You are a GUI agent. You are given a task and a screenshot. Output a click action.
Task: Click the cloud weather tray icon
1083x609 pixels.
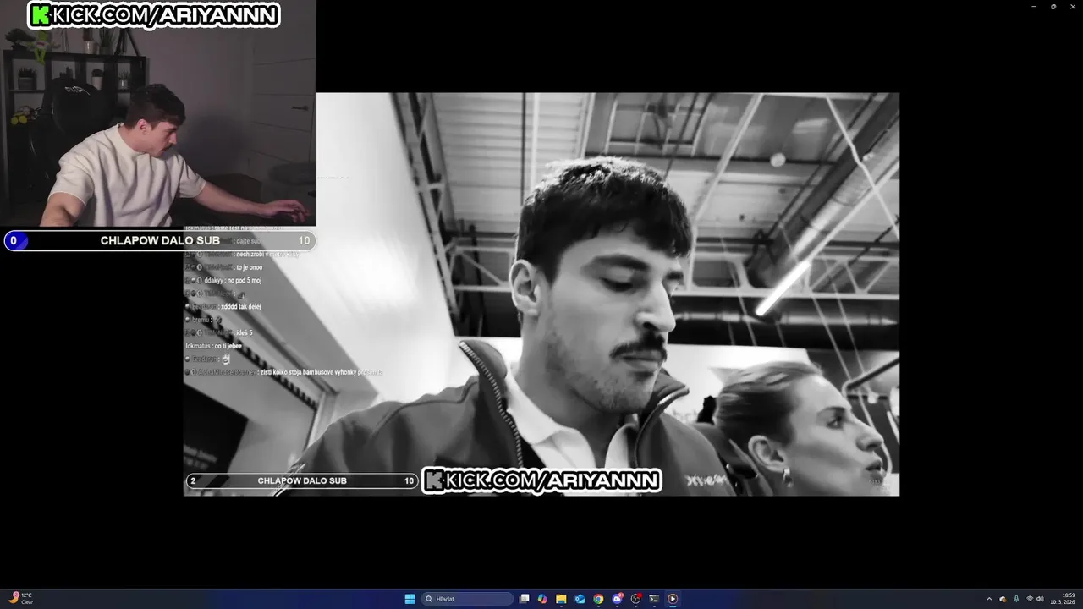[1003, 599]
